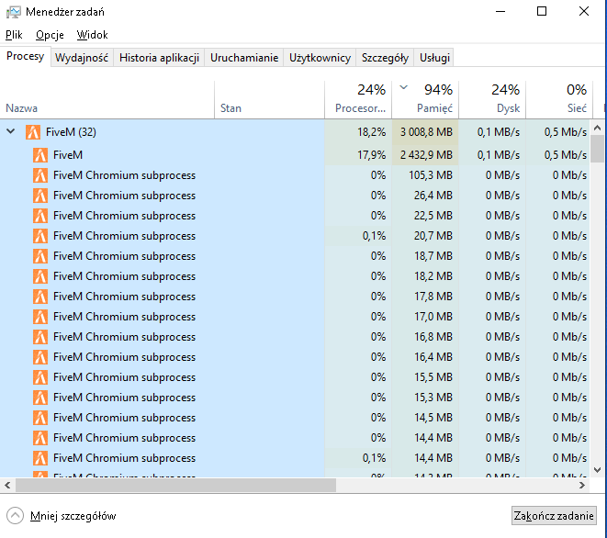Open the Usługi tab
Viewport: 607px width, 538px height.
(x=434, y=58)
